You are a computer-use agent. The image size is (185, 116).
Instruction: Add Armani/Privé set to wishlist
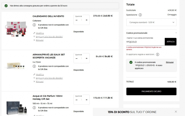[49, 78]
